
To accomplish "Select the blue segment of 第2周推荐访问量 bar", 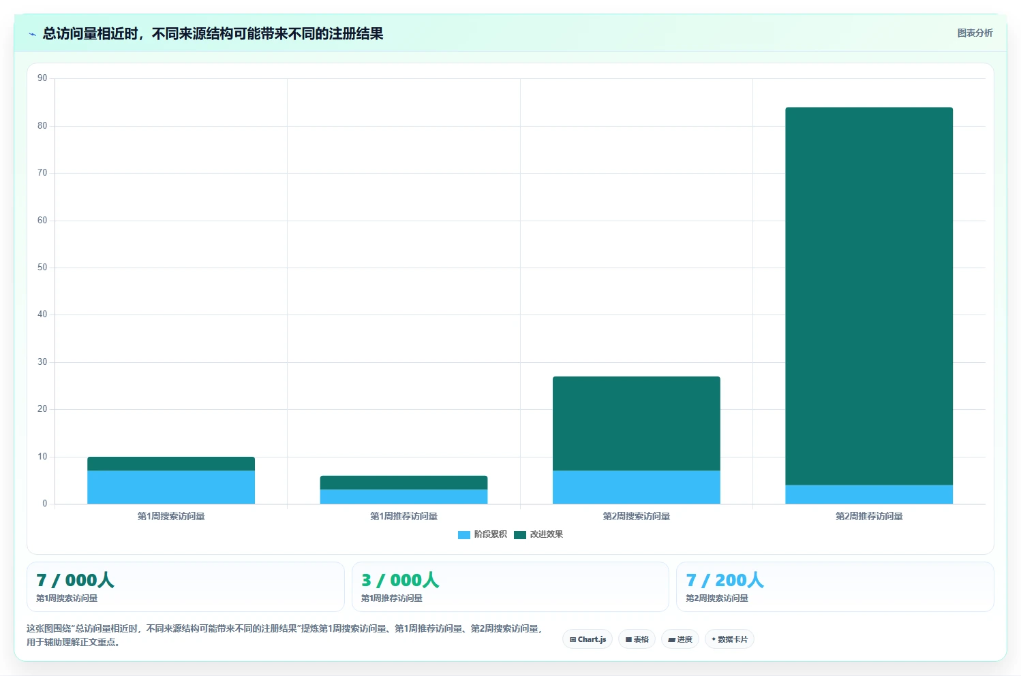I will pyautogui.click(x=869, y=494).
